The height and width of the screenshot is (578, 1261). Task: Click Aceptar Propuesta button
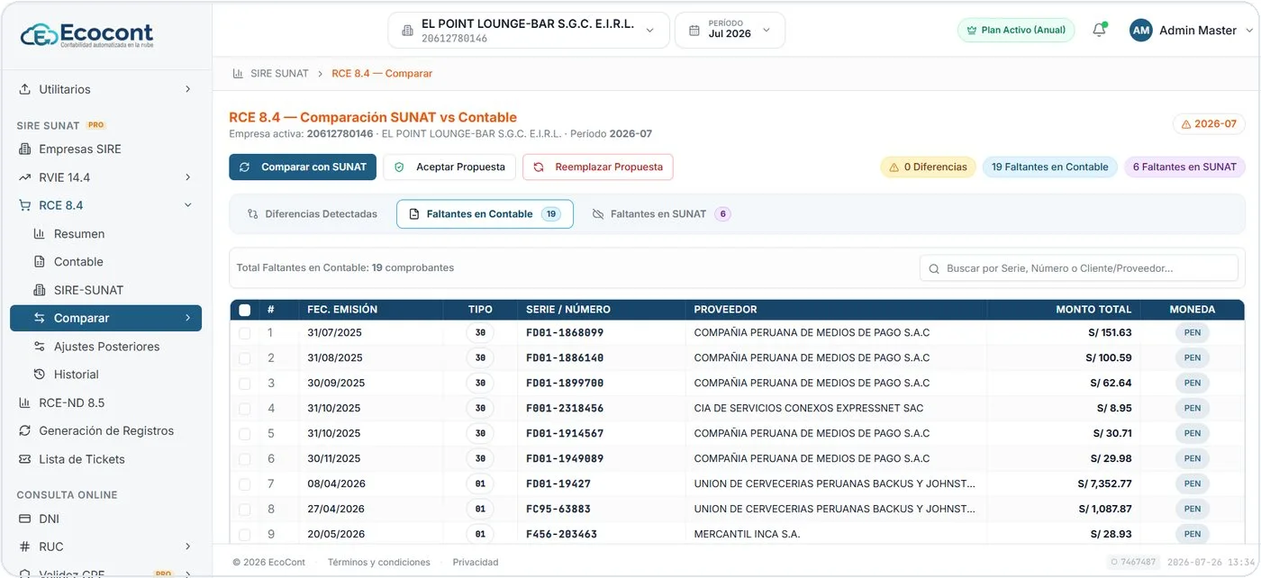click(449, 167)
